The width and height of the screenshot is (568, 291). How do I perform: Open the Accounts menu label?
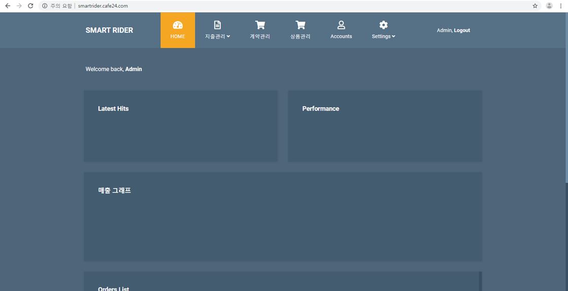point(341,36)
